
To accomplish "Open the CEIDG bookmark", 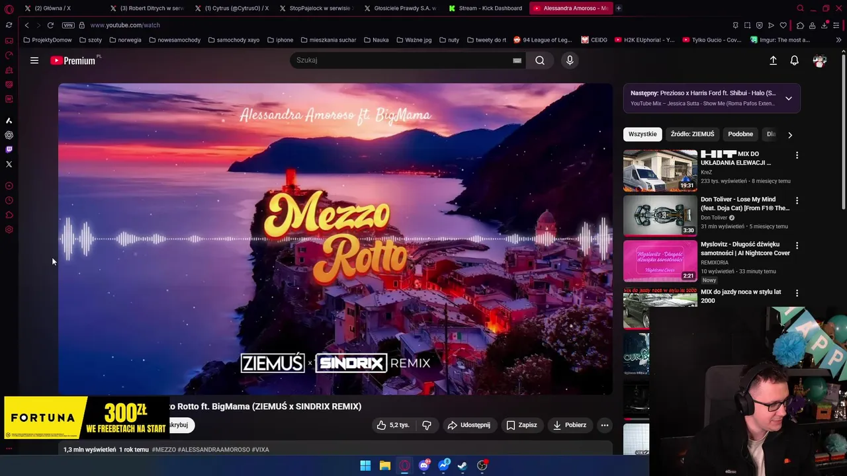I will [594, 40].
